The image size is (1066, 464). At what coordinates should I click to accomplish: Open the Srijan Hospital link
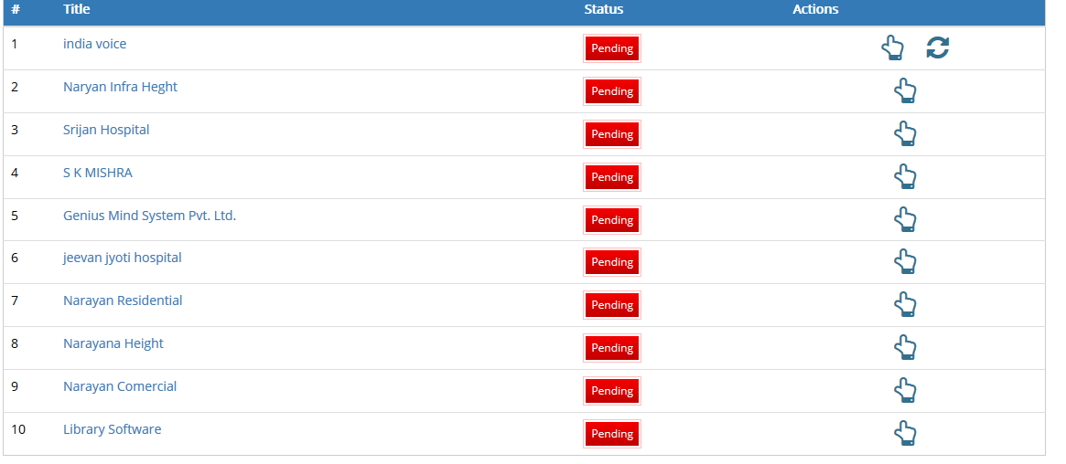(106, 130)
